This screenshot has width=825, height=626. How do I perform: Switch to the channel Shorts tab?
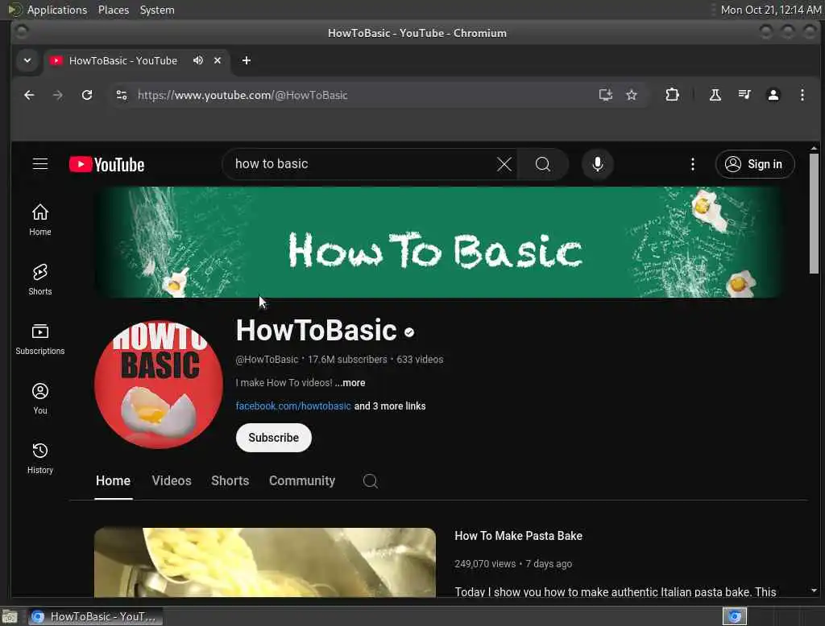pyautogui.click(x=230, y=480)
